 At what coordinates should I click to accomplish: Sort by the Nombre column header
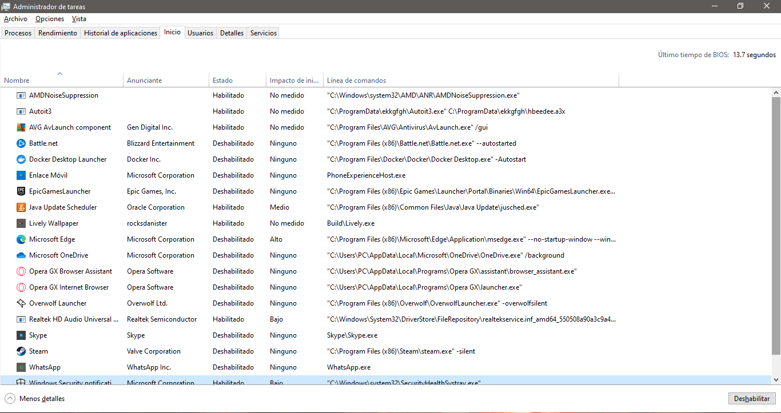pos(62,79)
